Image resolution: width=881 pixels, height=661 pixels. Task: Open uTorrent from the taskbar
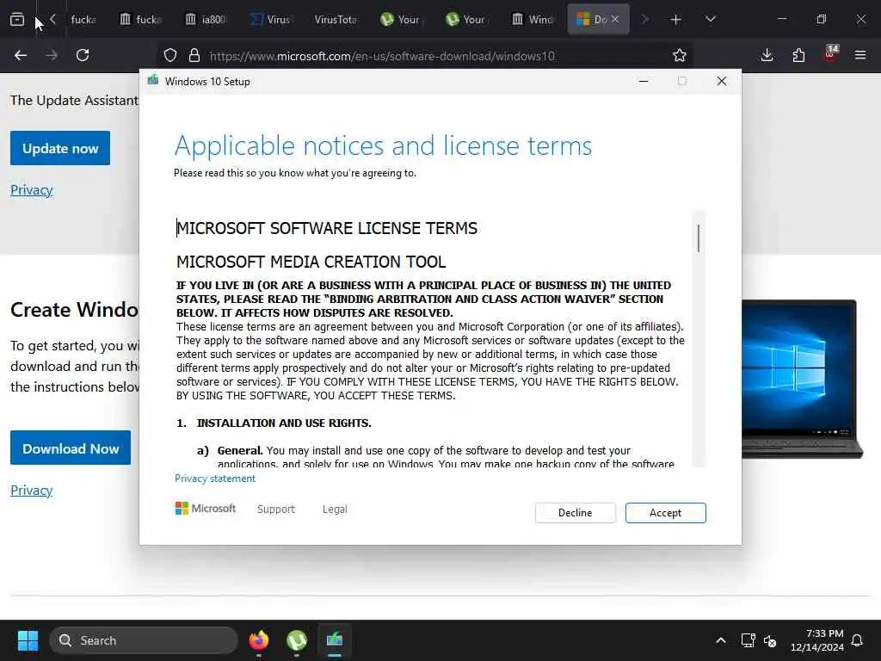296,640
